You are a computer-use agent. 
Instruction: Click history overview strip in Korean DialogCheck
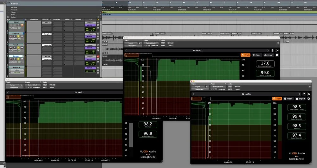click(64, 97)
